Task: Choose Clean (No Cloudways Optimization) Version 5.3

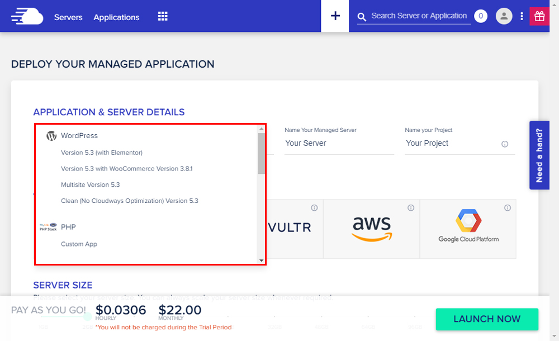Action: (130, 201)
